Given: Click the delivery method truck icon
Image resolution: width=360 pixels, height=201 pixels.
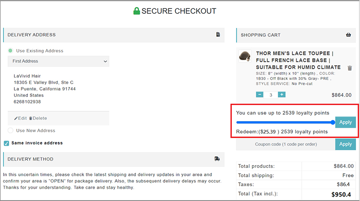Looking at the screenshot, I should [x=217, y=159].
